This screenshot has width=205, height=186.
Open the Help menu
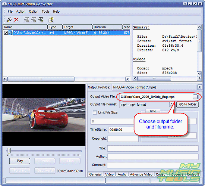(x=56, y=12)
